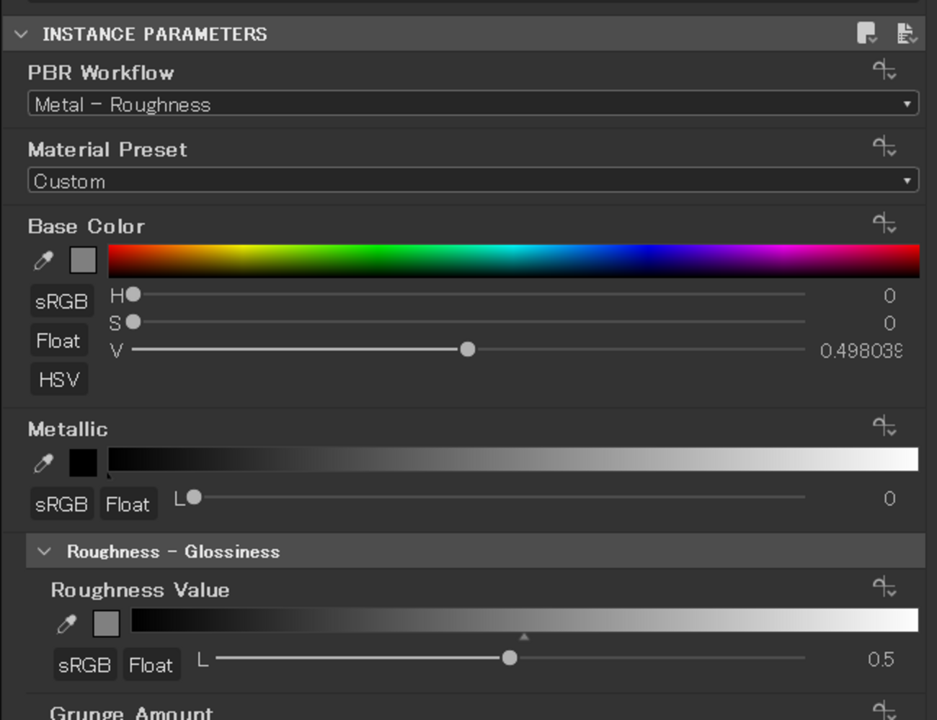Toggle Float mode for Metallic

point(128,505)
